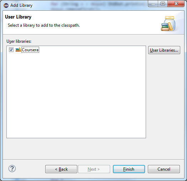187x181 pixels.
Task: Uncheck the Coursera library checkbox
Action: coord(11,50)
